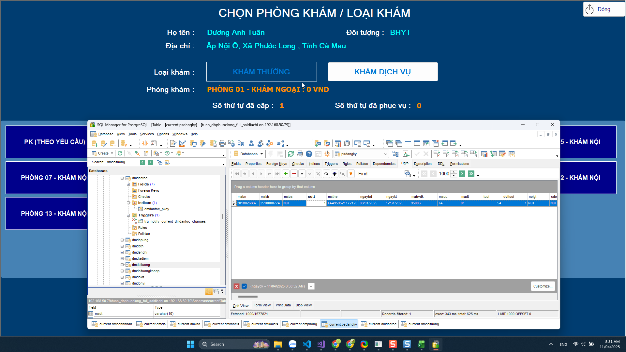The height and width of the screenshot is (352, 626).
Task: Go to the next page with the green arrow
Action: pyautogui.click(x=462, y=174)
